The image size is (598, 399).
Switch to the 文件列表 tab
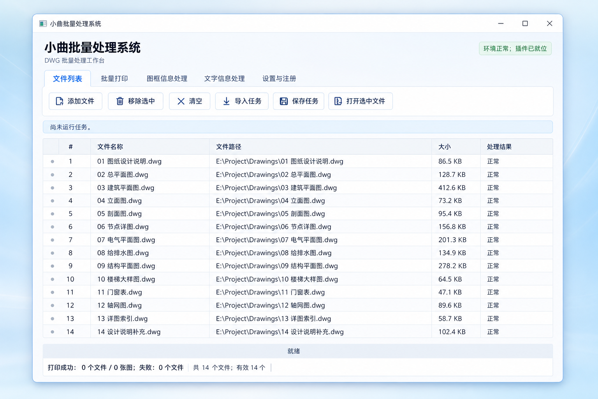[67, 79]
